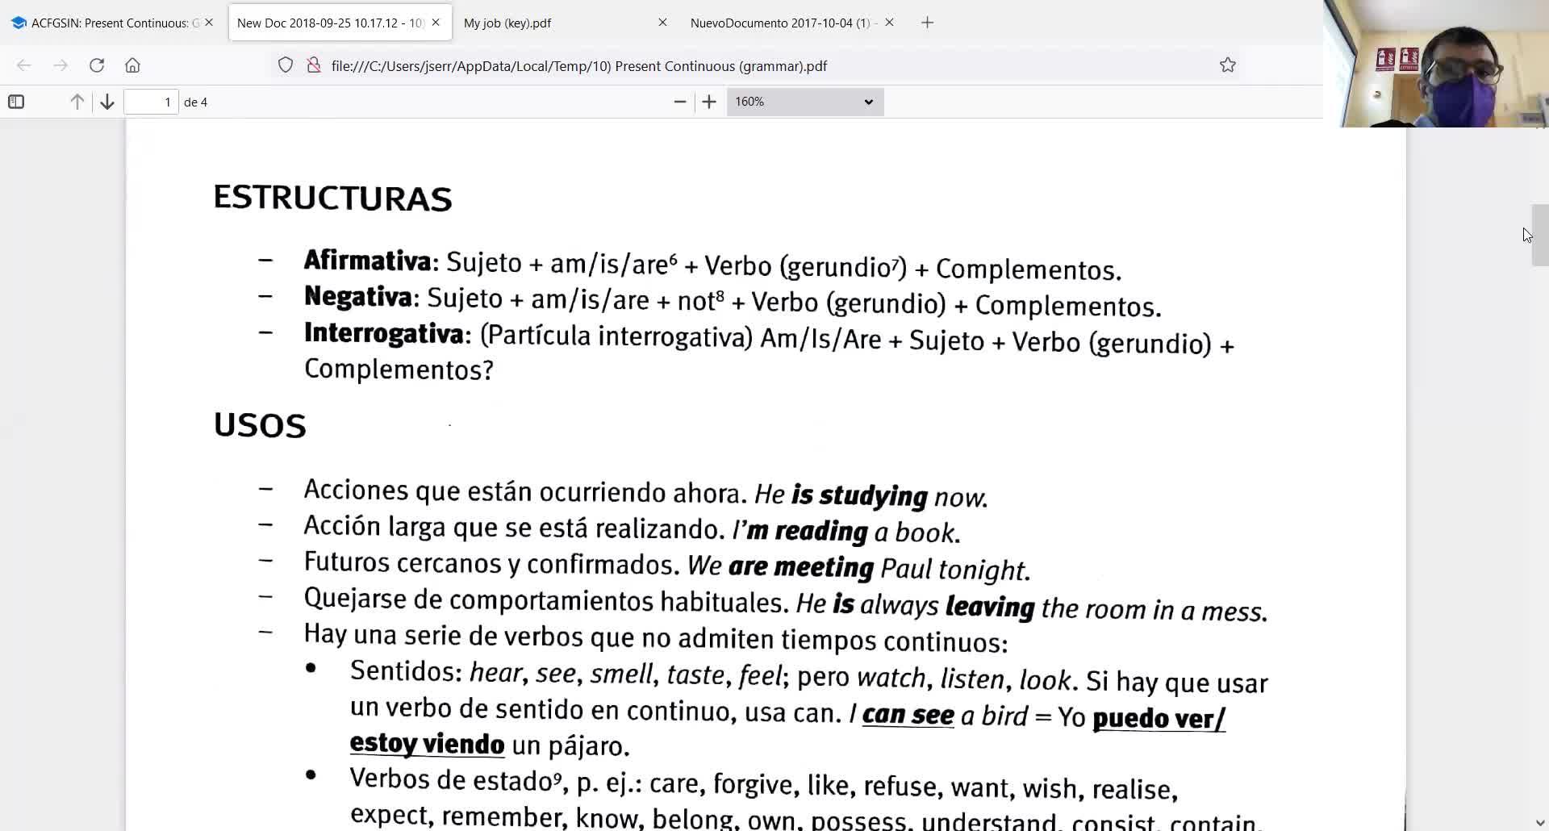Image resolution: width=1549 pixels, height=831 pixels.
Task: Click the scrollbar down arrow
Action: (x=1540, y=823)
